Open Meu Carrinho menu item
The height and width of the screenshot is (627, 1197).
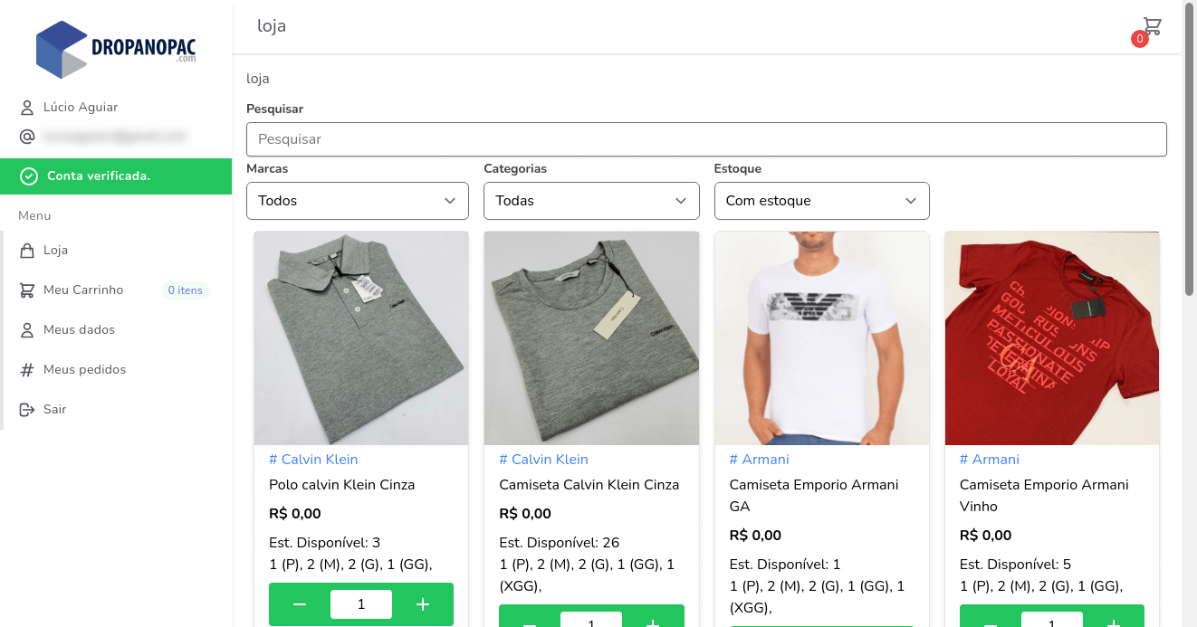point(116,290)
